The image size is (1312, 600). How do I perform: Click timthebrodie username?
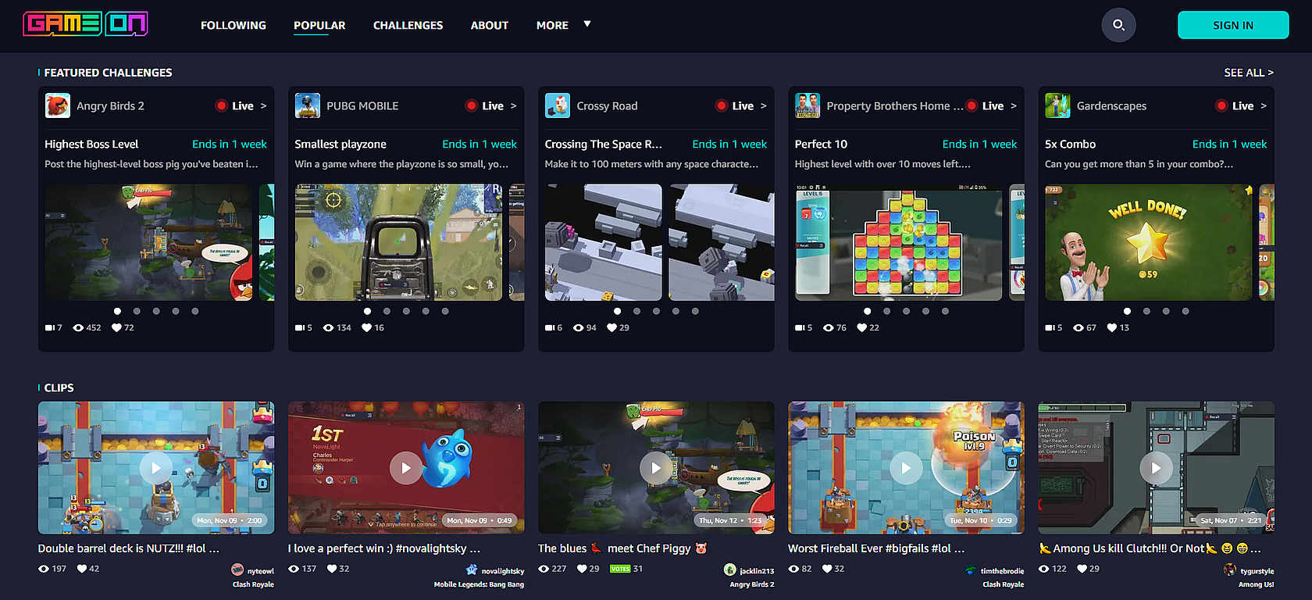[1002, 571]
